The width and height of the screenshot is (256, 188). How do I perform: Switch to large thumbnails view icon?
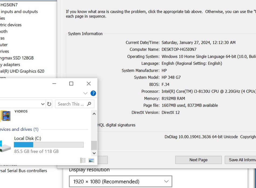click(91, 160)
